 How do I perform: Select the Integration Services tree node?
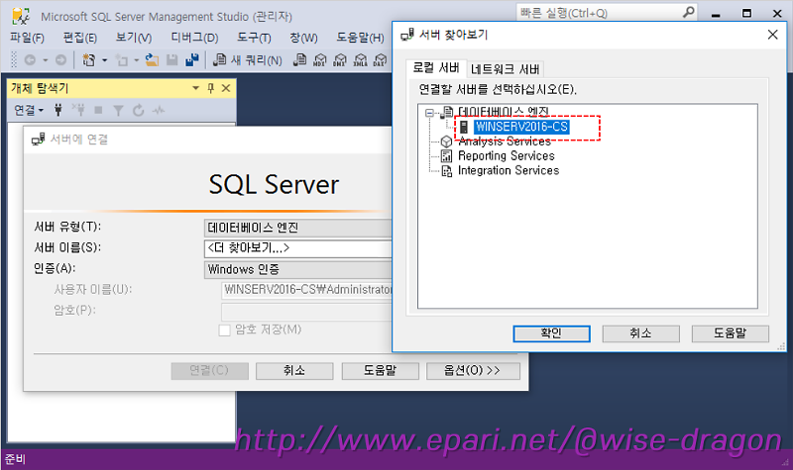coord(509,170)
